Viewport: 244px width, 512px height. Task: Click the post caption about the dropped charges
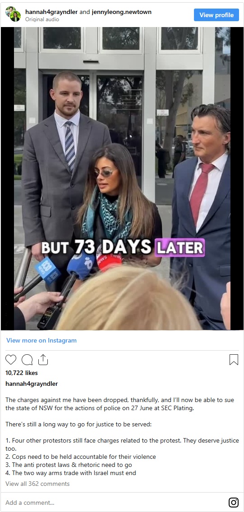point(120,404)
